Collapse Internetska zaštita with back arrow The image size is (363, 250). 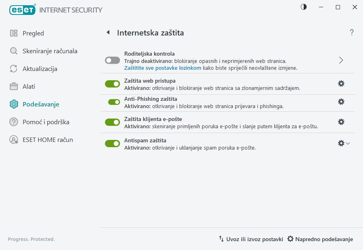click(x=108, y=33)
